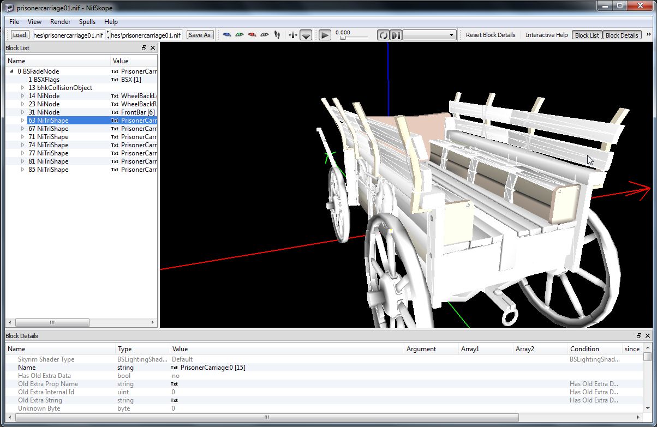Click the Txt icon beside WheelBackL value
The width and height of the screenshot is (657, 427).
pyautogui.click(x=115, y=96)
